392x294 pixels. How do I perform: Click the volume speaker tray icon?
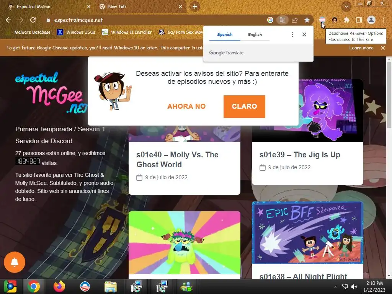354,287
